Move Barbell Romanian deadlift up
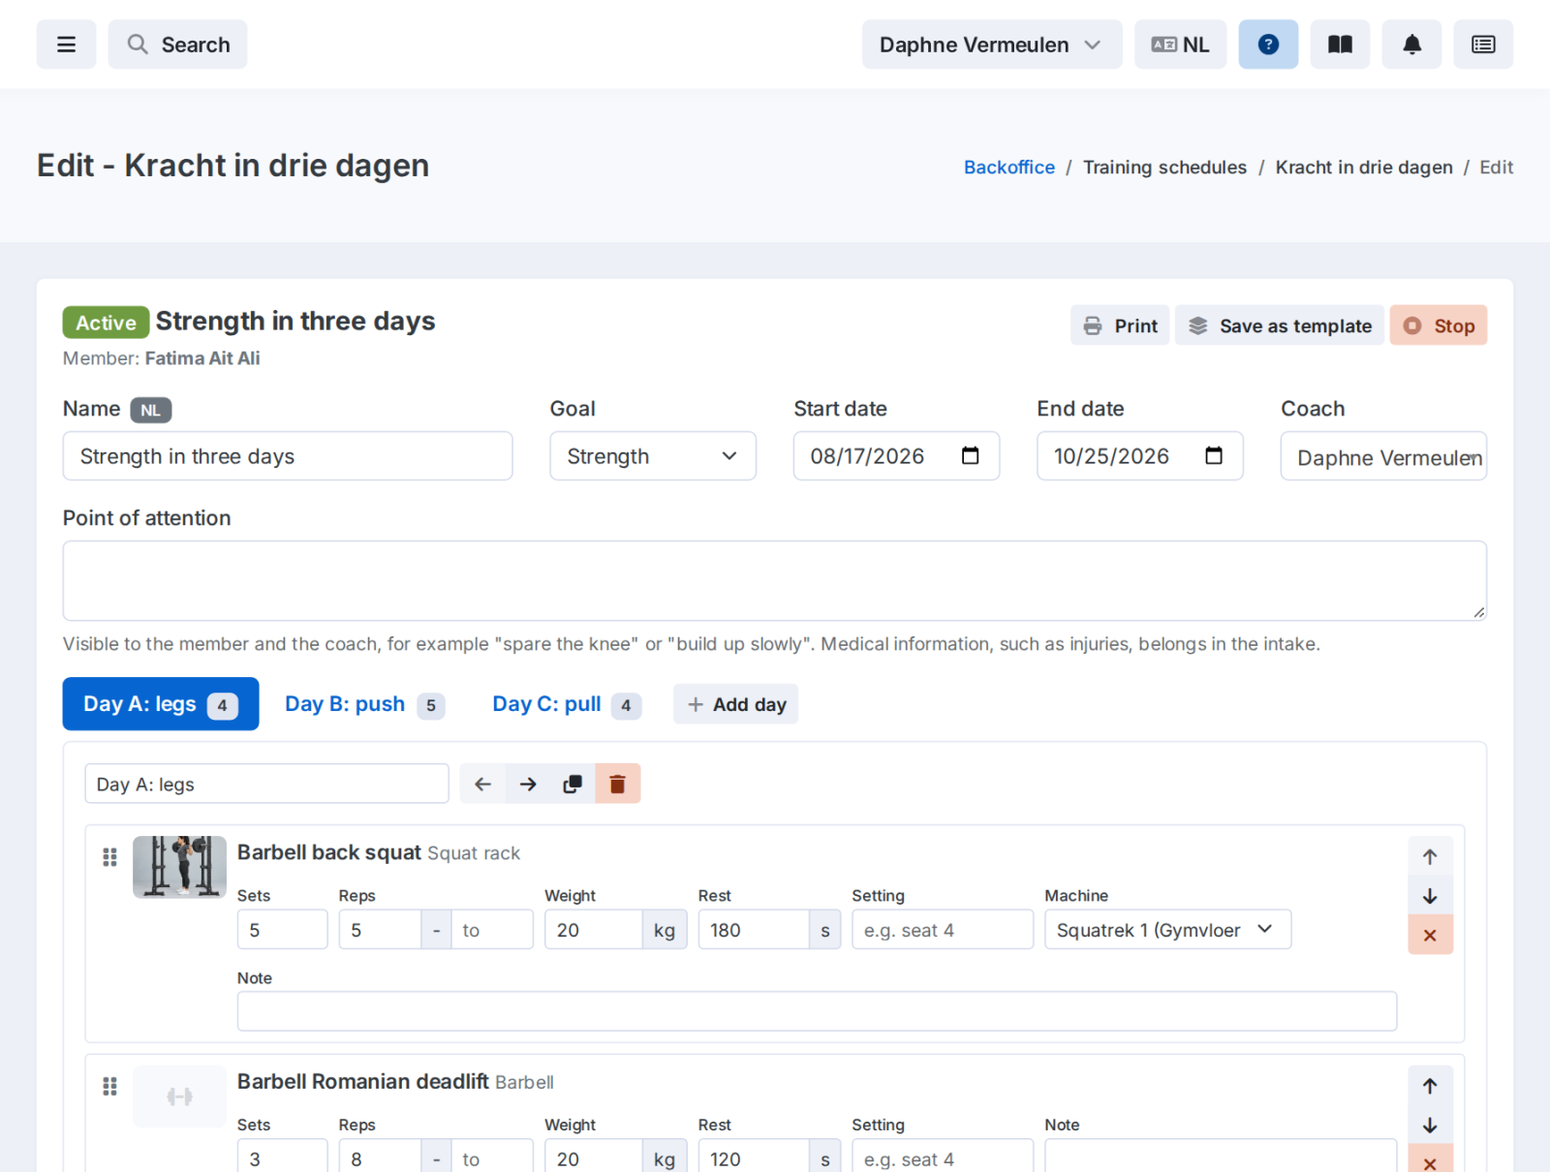Image resolution: width=1550 pixels, height=1172 pixels. pyautogui.click(x=1430, y=1086)
